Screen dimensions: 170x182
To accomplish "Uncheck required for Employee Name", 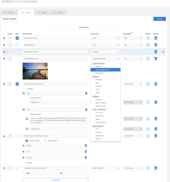I will click(x=17, y=38).
